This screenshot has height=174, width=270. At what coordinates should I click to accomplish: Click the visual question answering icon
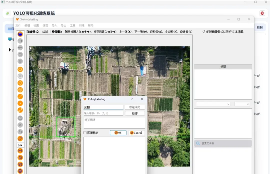20,164
